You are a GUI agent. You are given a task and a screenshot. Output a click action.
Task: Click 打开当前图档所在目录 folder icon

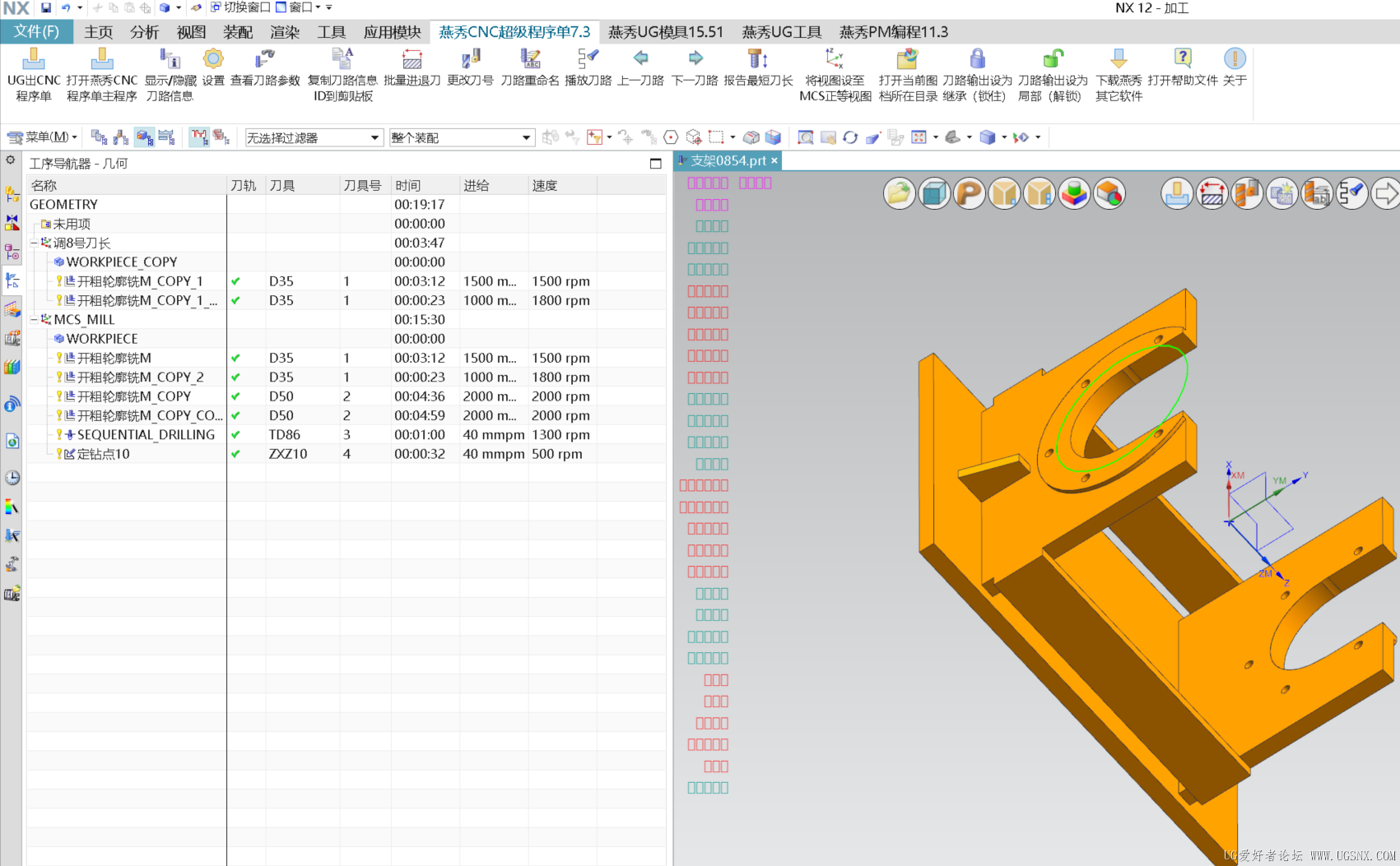coord(908,59)
